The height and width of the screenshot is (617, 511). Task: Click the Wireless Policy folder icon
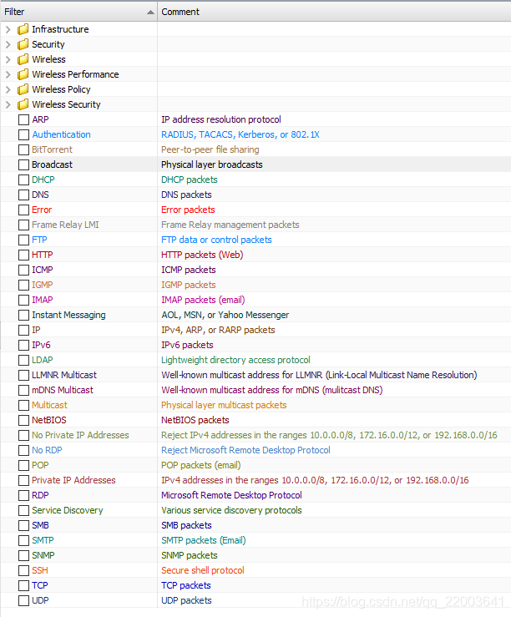coord(23,89)
